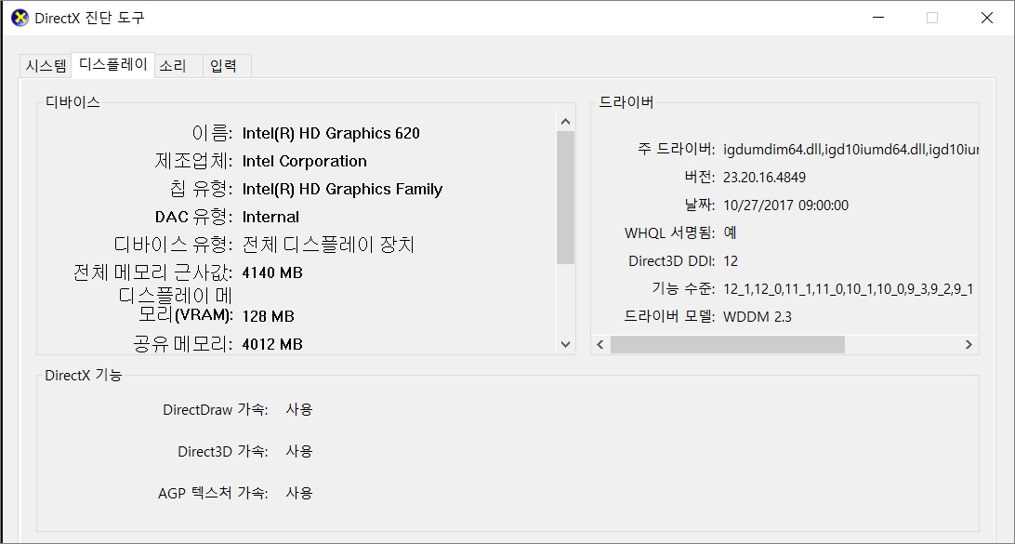Click the DirectDraw 가속 사용 value
1015x544 pixels.
[299, 409]
